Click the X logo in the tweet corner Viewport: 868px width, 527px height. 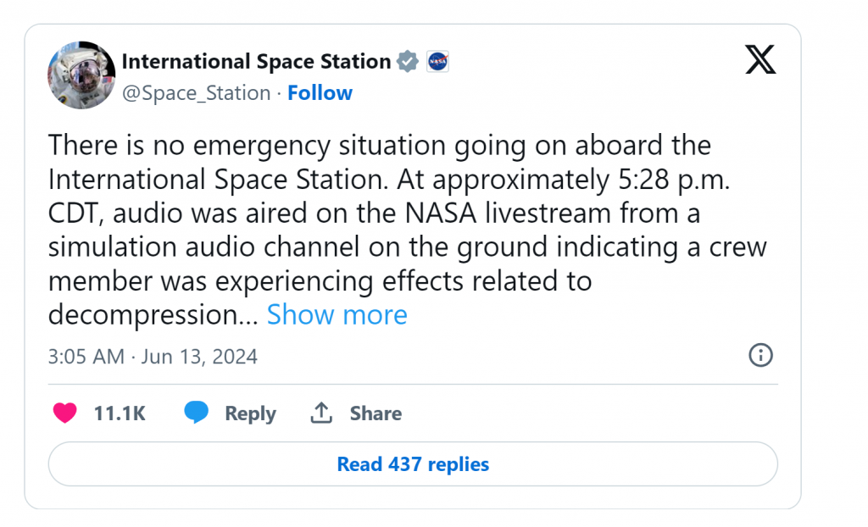(759, 60)
